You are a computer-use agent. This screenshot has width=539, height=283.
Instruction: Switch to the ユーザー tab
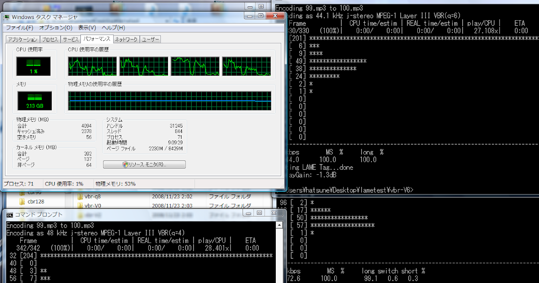pyautogui.click(x=150, y=40)
